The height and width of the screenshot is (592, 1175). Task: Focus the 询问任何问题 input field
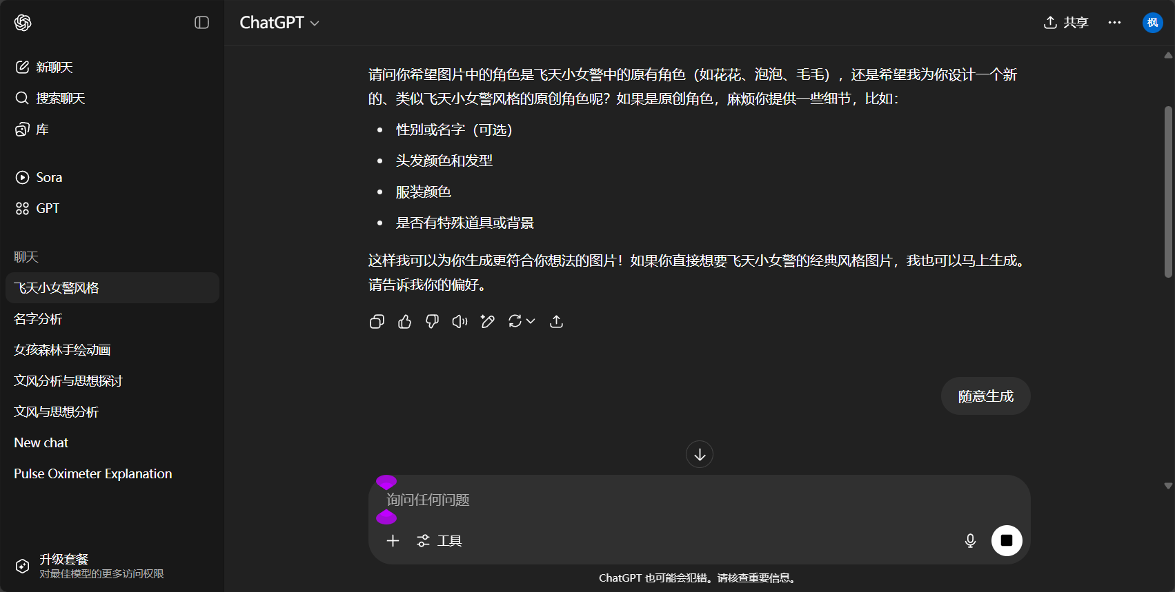pos(699,500)
